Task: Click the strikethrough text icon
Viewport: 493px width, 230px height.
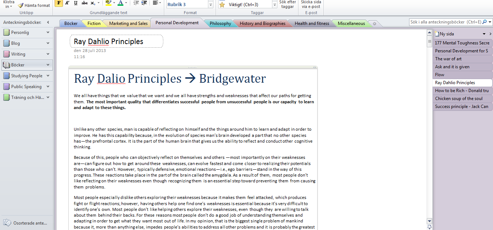Action: point(85,3)
